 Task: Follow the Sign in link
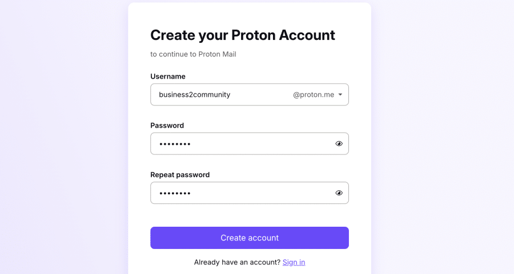[294, 262]
